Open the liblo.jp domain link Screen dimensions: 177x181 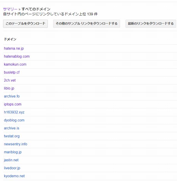[x=9, y=88]
